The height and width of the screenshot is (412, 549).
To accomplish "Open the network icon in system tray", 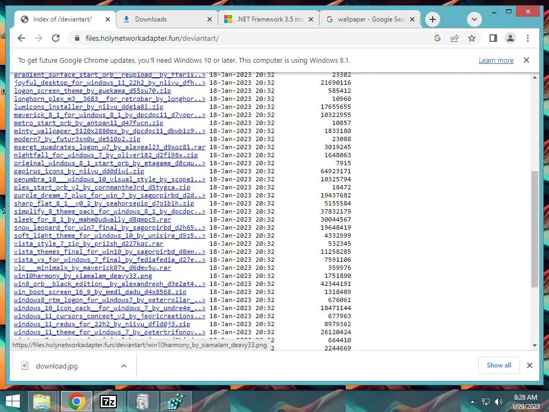I will coord(486,402).
